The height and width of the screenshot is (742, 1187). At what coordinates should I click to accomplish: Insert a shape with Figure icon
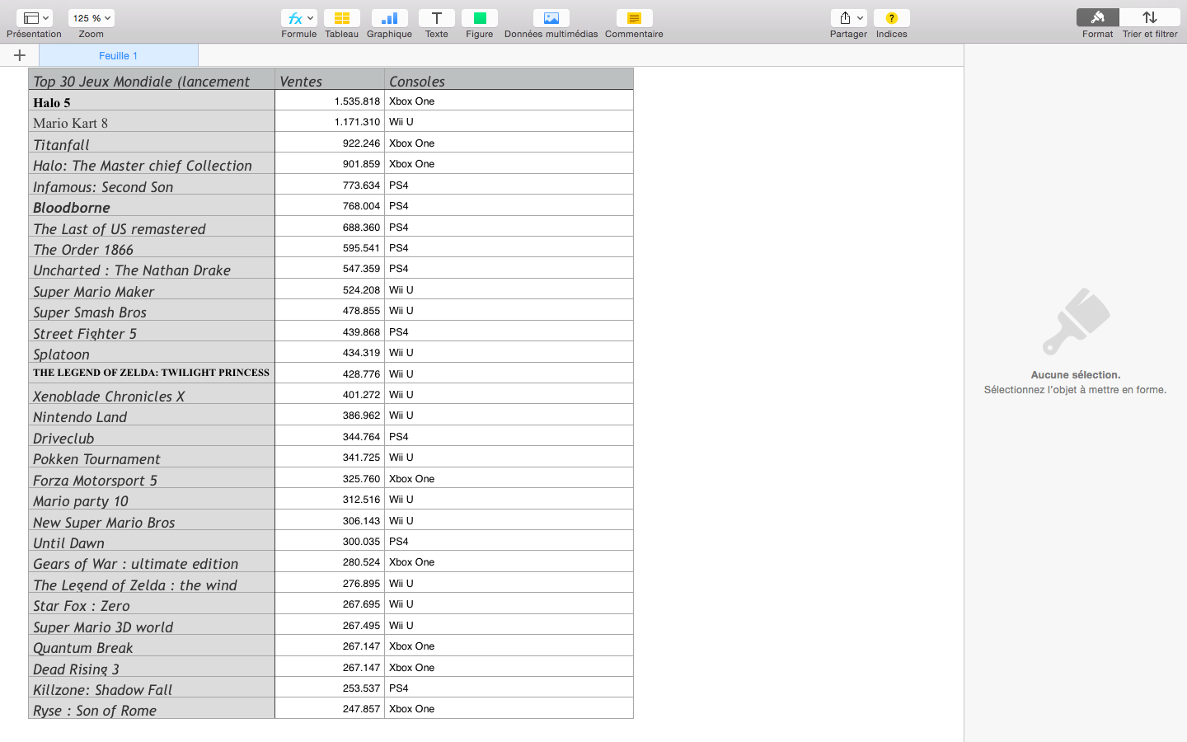coord(479,18)
